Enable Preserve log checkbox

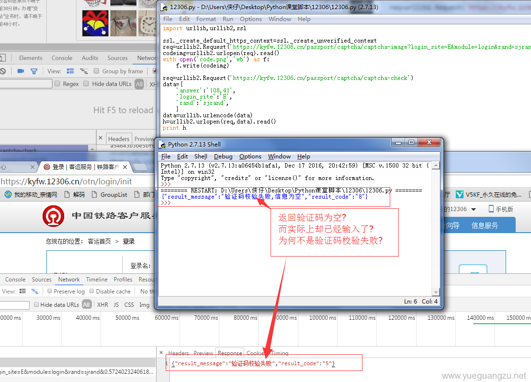click(49, 291)
